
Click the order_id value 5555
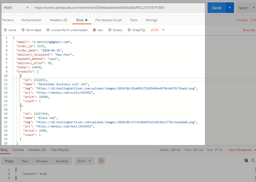tap(41, 46)
